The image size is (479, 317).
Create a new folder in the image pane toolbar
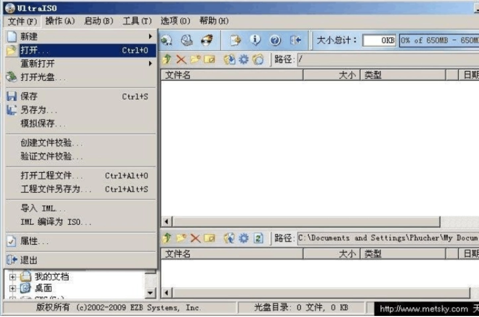click(x=195, y=59)
